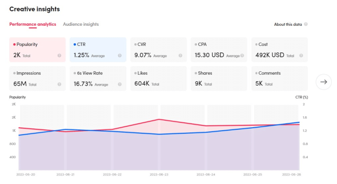The height and width of the screenshot is (184, 337).
Task: Select the Shares metric card
Action: (x=219, y=78)
